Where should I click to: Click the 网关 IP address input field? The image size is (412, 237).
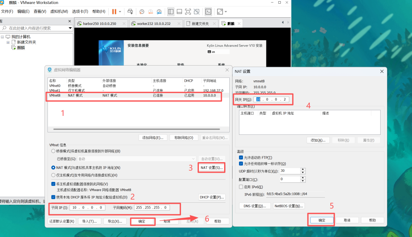pos(273,99)
